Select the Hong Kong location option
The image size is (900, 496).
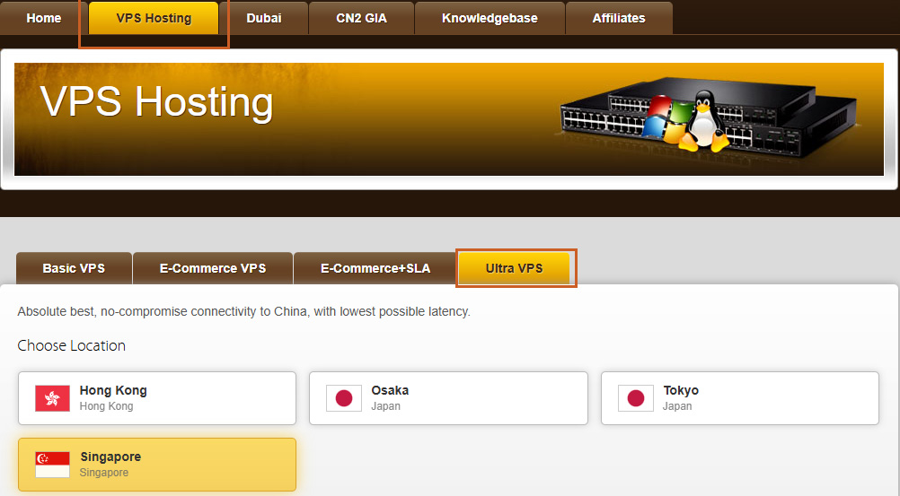pos(156,398)
